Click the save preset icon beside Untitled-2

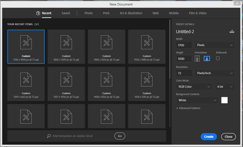232,31
